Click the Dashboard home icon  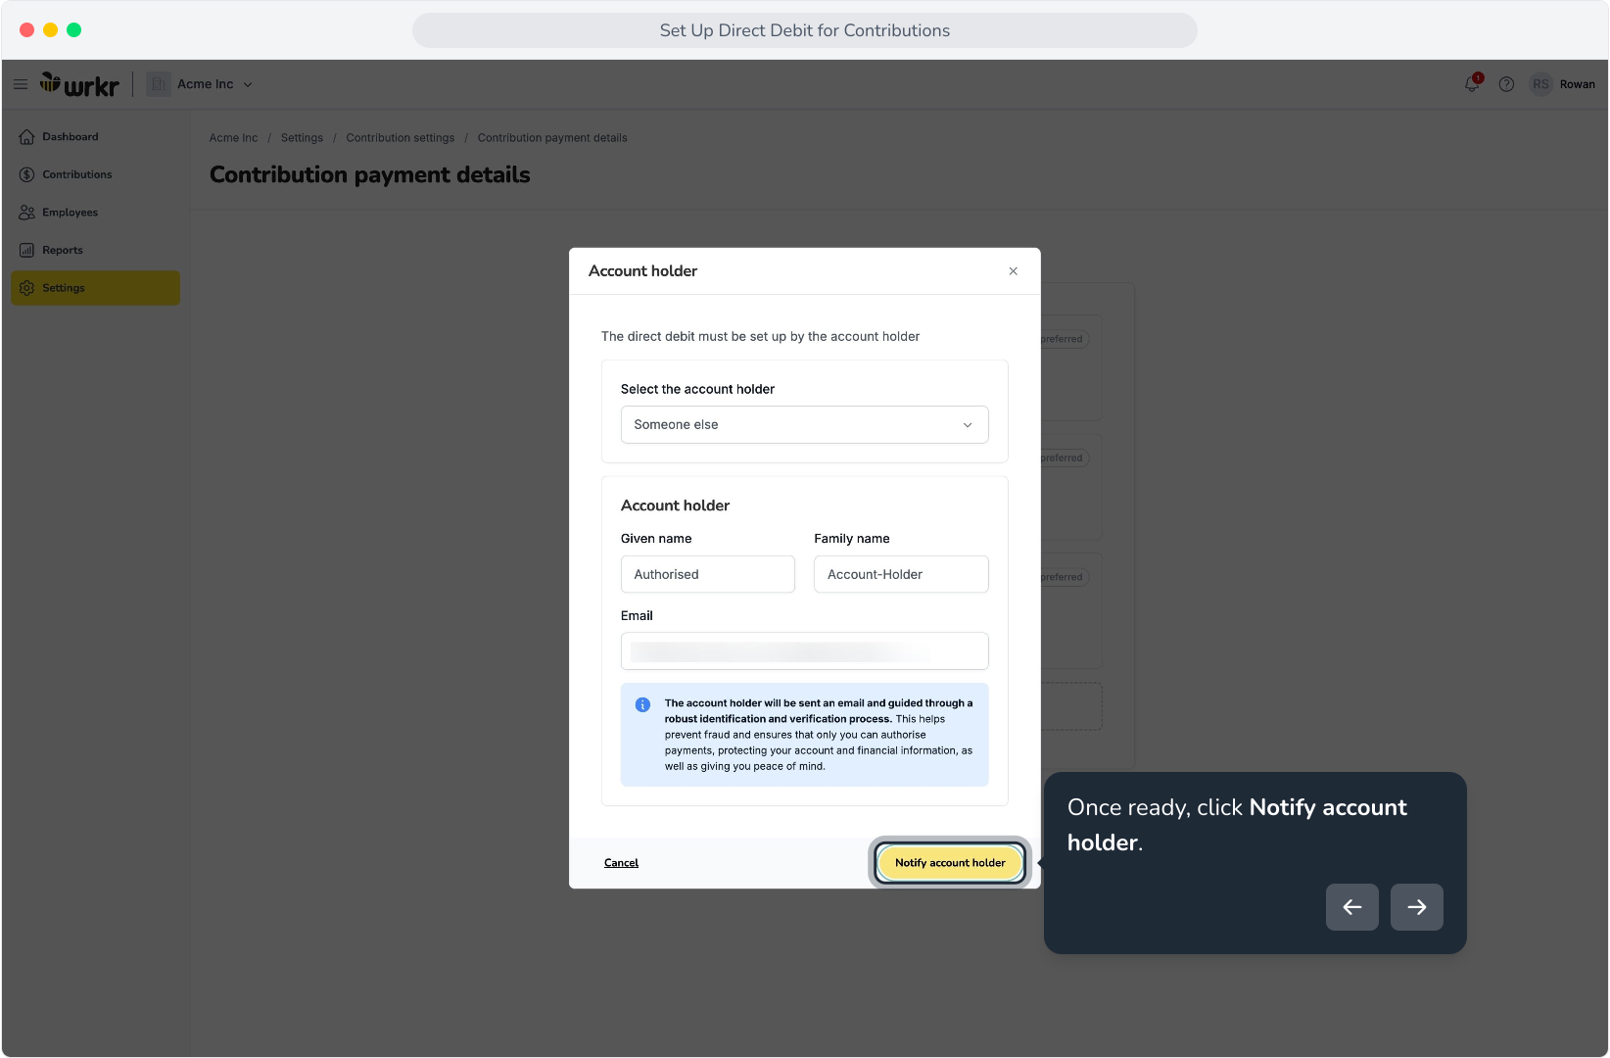pos(26,137)
